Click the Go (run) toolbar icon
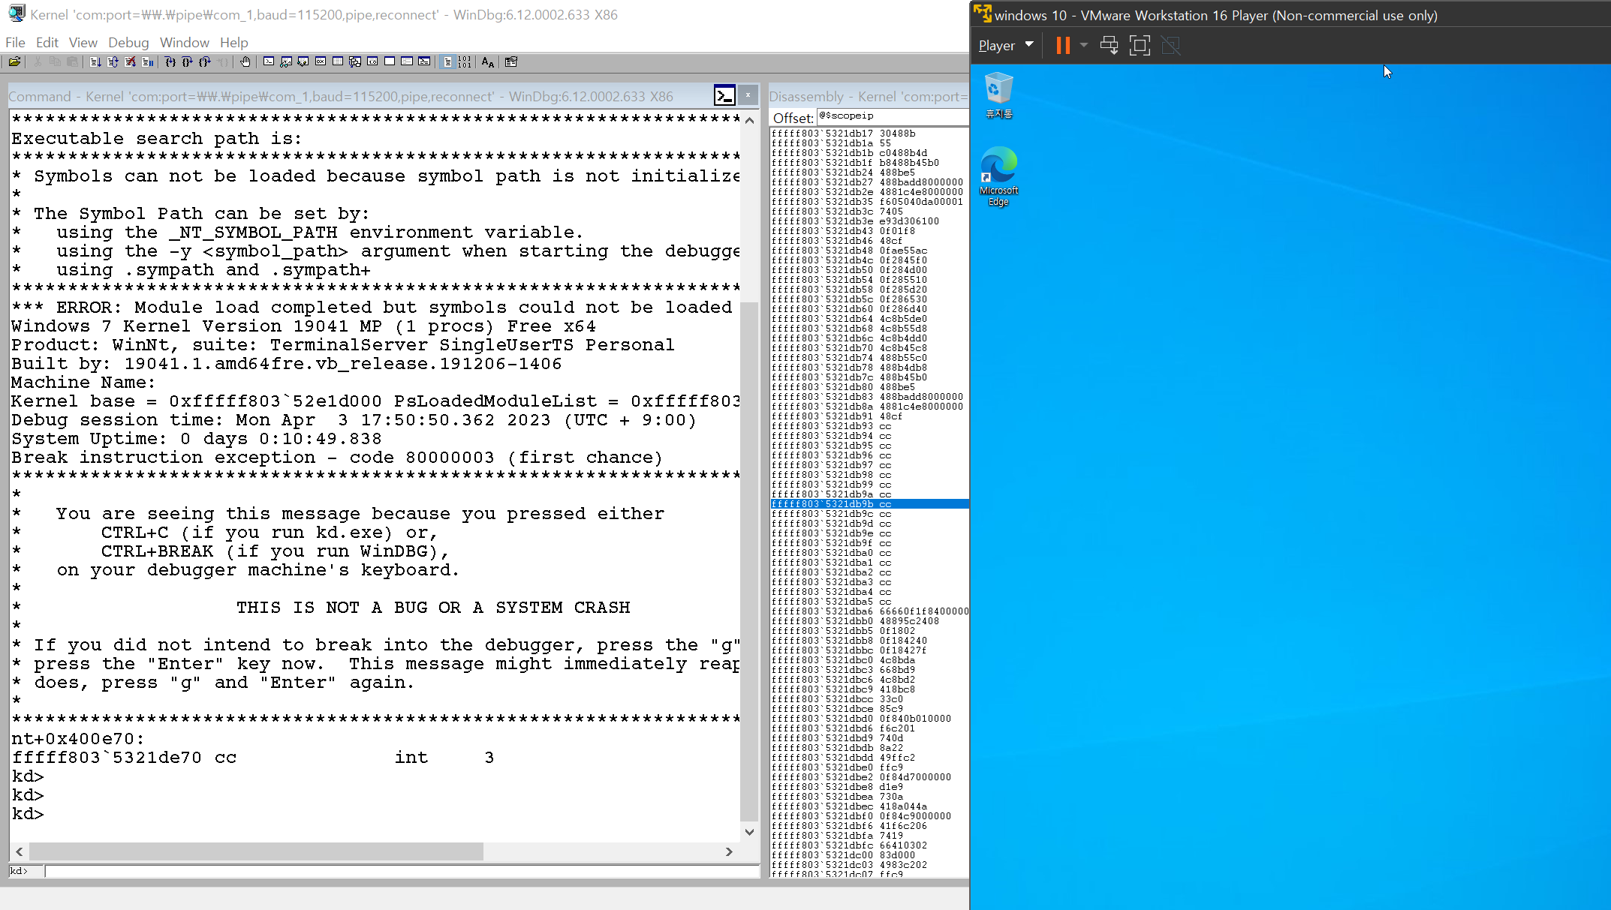This screenshot has width=1611, height=910. coord(95,62)
